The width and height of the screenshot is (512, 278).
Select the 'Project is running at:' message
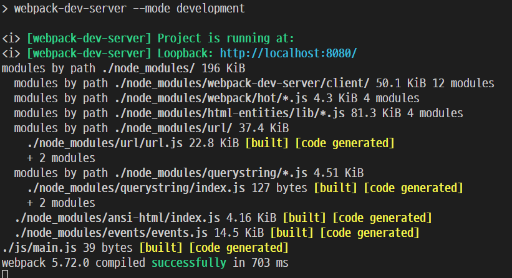click(x=226, y=39)
